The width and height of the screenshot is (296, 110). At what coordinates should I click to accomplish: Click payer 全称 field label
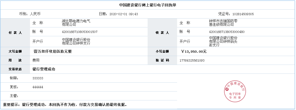click(38, 23)
